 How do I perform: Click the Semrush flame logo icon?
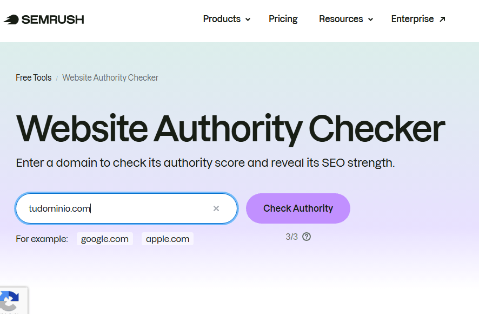(x=11, y=20)
